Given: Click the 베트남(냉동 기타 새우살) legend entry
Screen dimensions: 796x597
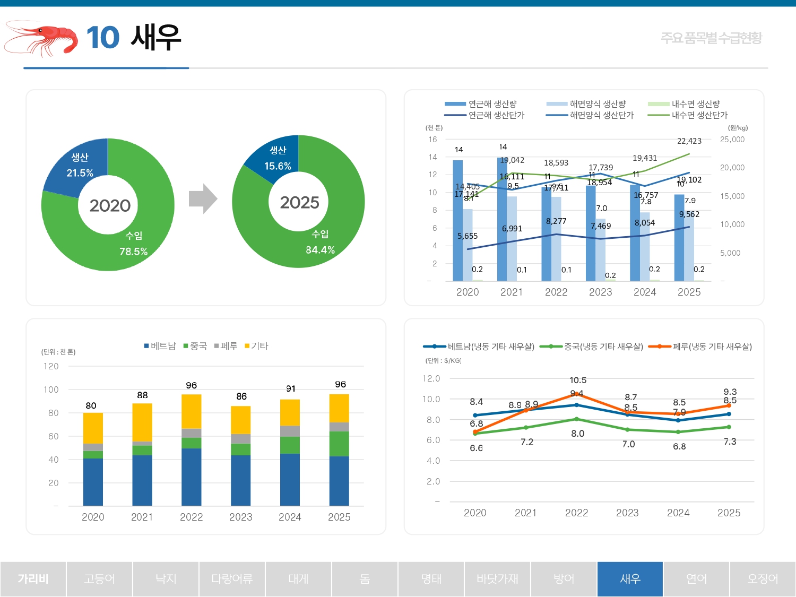Looking at the screenshot, I should [479, 347].
